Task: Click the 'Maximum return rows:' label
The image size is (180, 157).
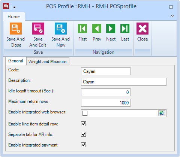Action: click(x=29, y=101)
